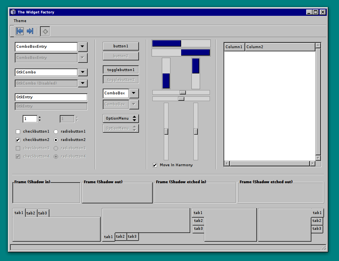339x261 pixels.
Task: Click the right vertical slider handle
Action: click(x=196, y=131)
